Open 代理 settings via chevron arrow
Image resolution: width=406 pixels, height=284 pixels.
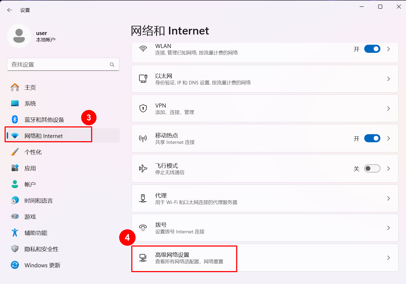388,198
